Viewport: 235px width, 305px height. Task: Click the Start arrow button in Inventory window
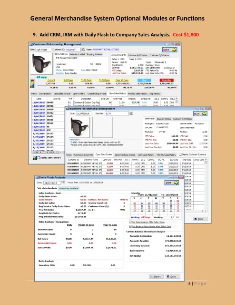click(x=200, y=114)
